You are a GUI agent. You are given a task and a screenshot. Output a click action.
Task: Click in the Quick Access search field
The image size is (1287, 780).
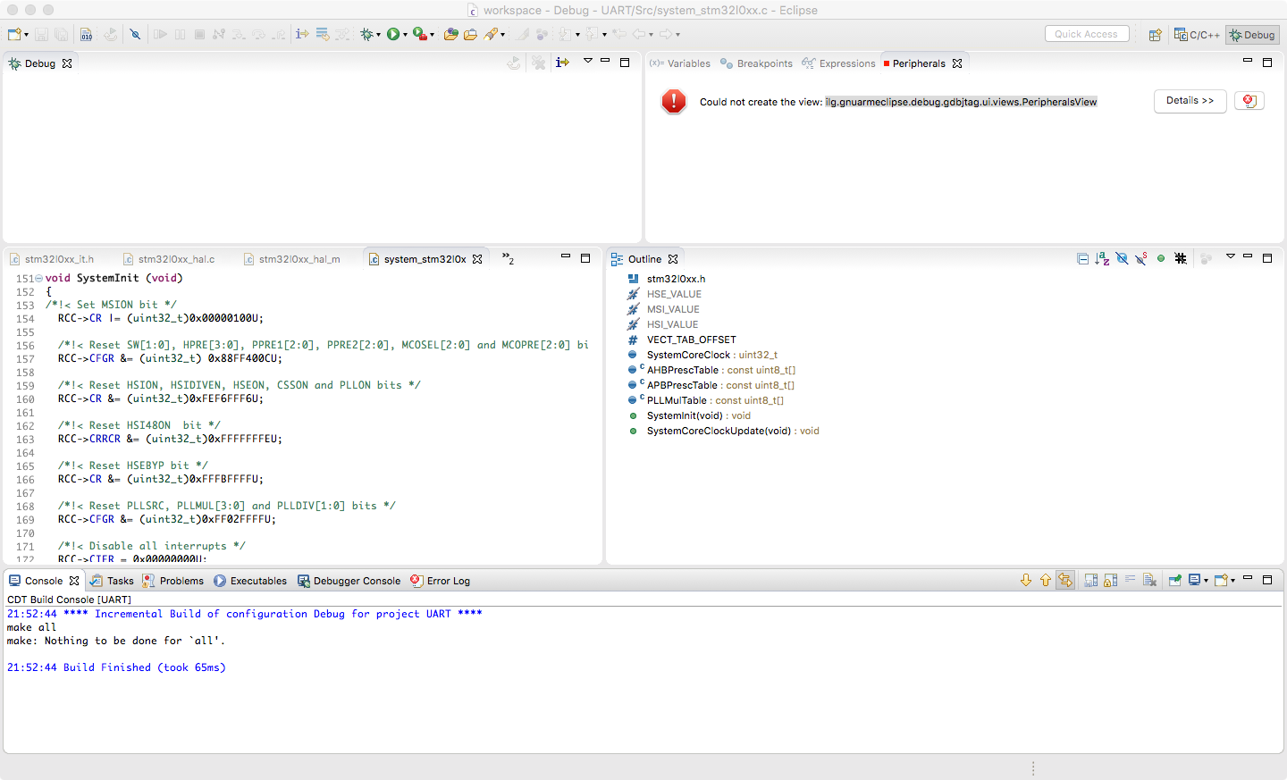click(x=1086, y=34)
